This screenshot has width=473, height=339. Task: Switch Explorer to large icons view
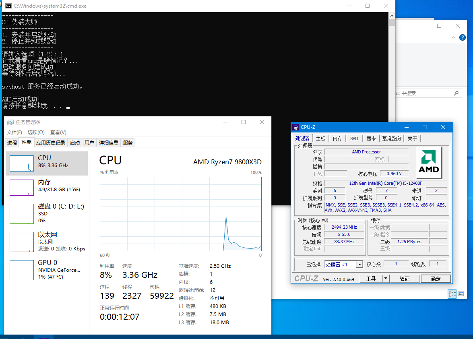(x=461, y=294)
